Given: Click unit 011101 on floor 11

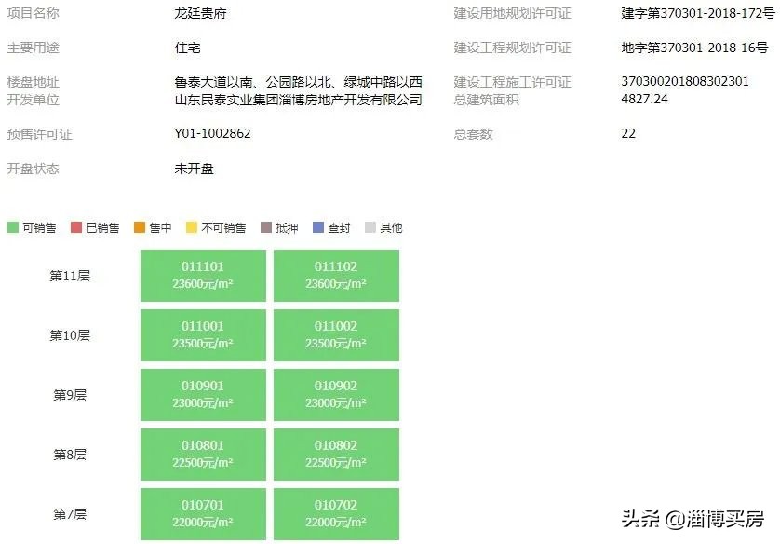Looking at the screenshot, I should click(203, 275).
